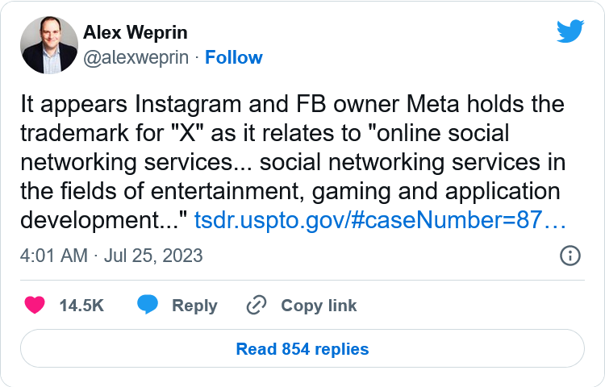This screenshot has height=387, width=605.
Task: Select the Copy link text label
Action: tap(319, 306)
